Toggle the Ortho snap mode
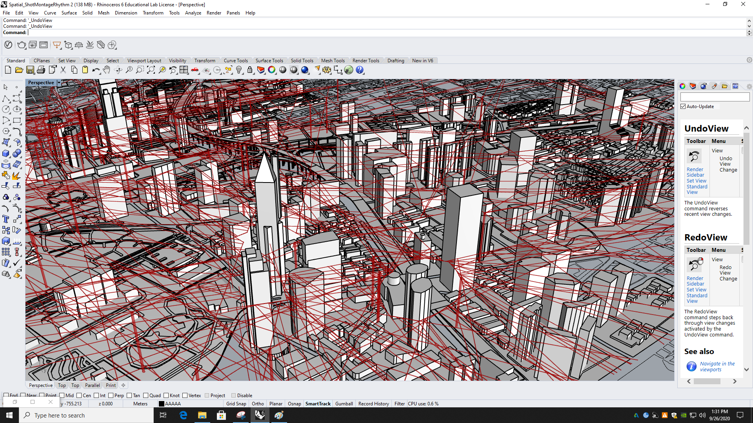The image size is (753, 423). (x=258, y=403)
